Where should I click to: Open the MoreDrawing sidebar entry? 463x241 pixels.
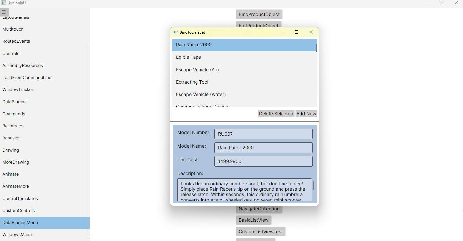44,162
